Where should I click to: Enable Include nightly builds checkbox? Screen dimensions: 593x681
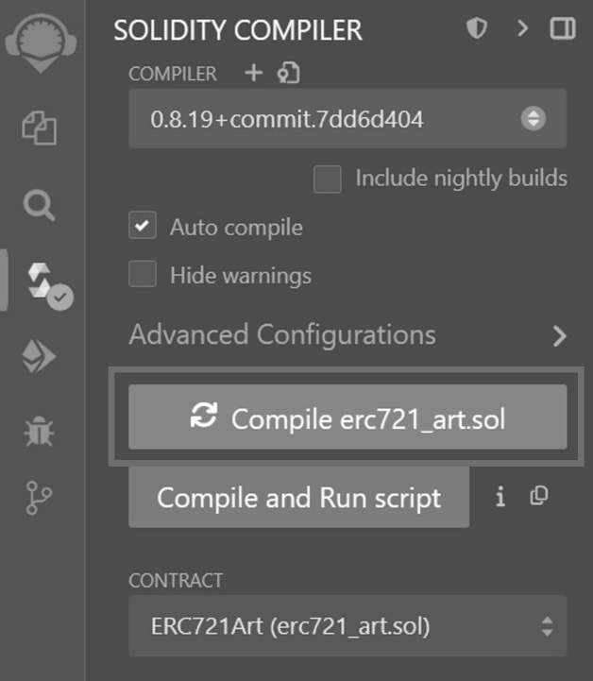328,179
